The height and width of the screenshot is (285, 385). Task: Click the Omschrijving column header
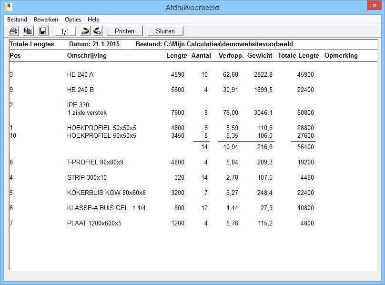87,56
